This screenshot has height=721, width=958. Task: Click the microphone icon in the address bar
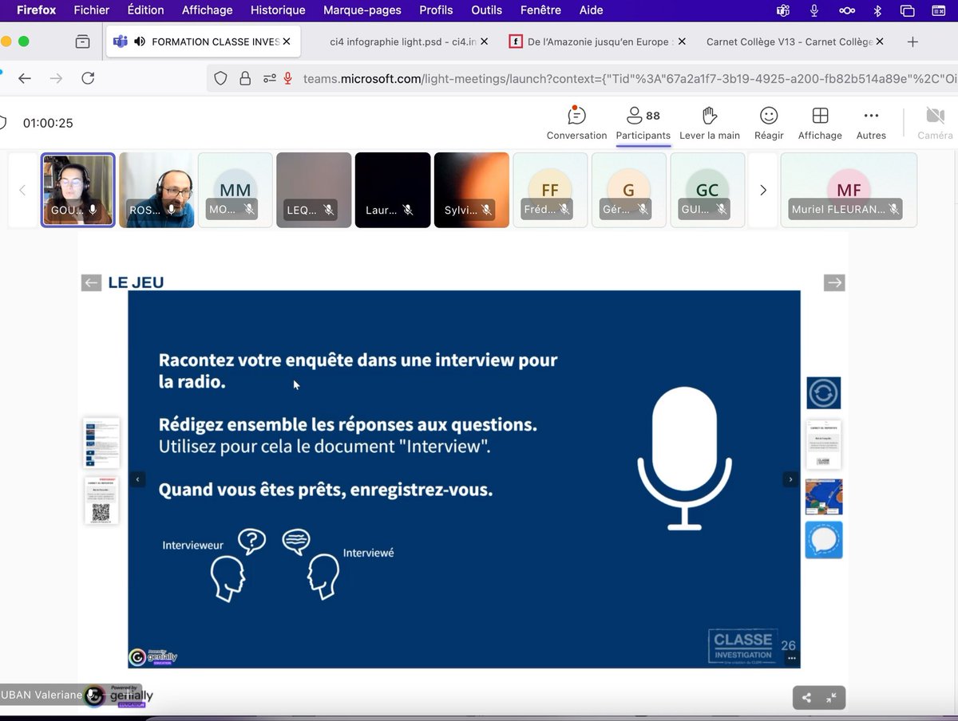[287, 79]
